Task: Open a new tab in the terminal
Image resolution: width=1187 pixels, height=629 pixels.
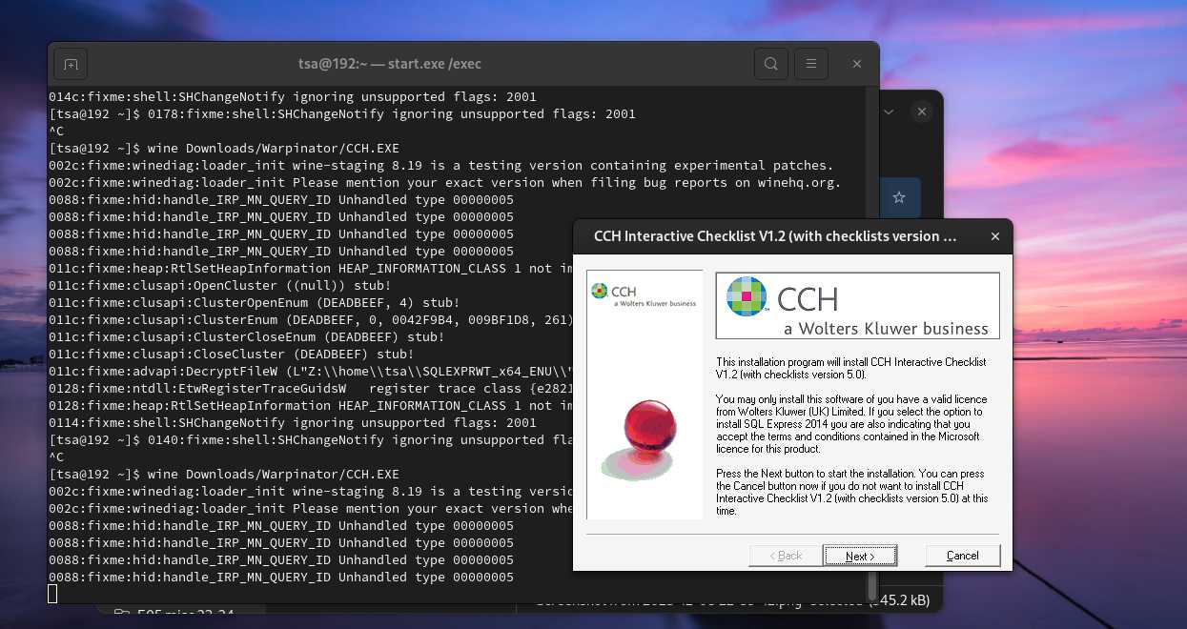Action: coord(71,64)
